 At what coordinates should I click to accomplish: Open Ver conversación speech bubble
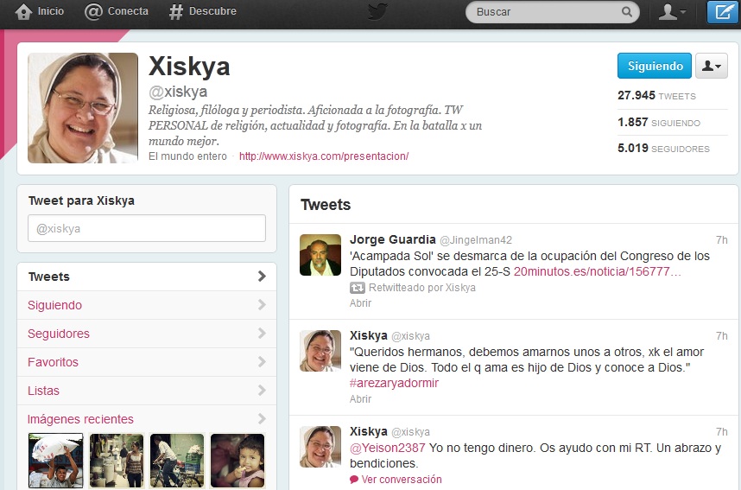click(x=354, y=480)
